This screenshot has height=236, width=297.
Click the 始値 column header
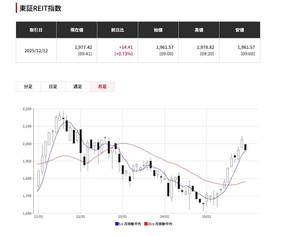coord(158,30)
